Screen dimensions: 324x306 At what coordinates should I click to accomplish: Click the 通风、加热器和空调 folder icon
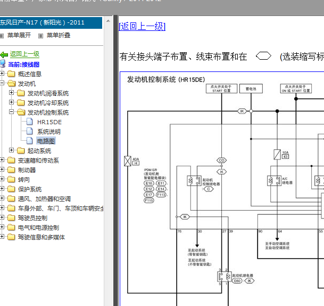pos(11,198)
